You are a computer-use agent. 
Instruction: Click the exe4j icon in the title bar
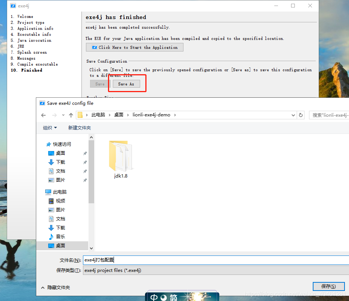13,6
